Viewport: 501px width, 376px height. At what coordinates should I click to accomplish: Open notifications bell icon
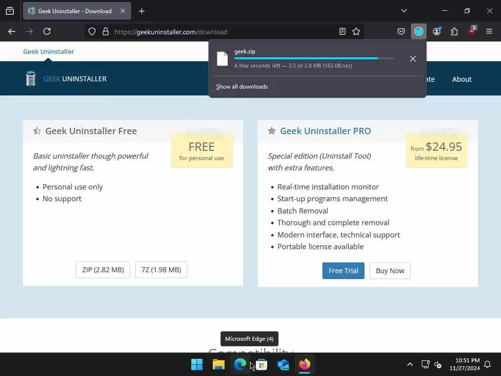[488, 364]
